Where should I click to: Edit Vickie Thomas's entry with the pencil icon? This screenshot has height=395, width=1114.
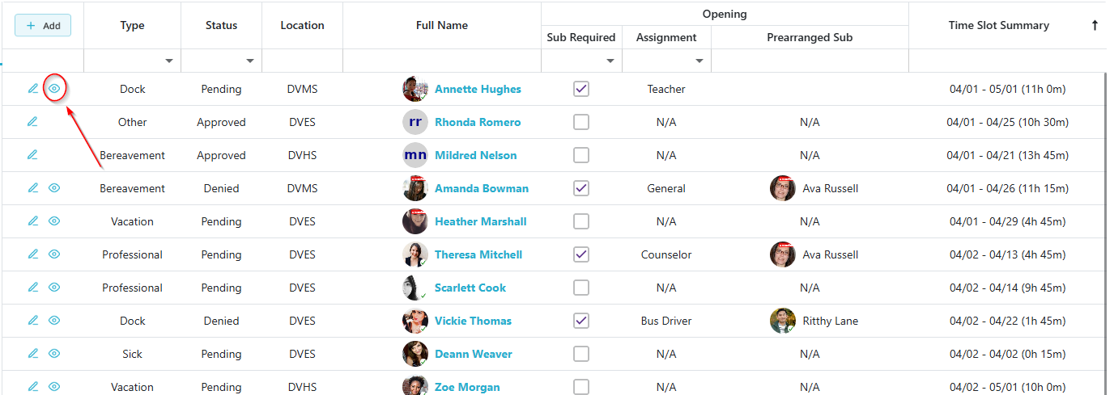click(x=33, y=321)
